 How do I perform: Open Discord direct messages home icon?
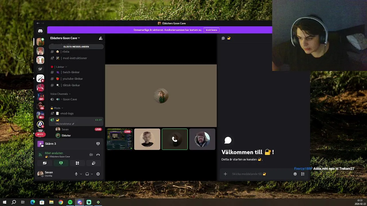(x=40, y=31)
